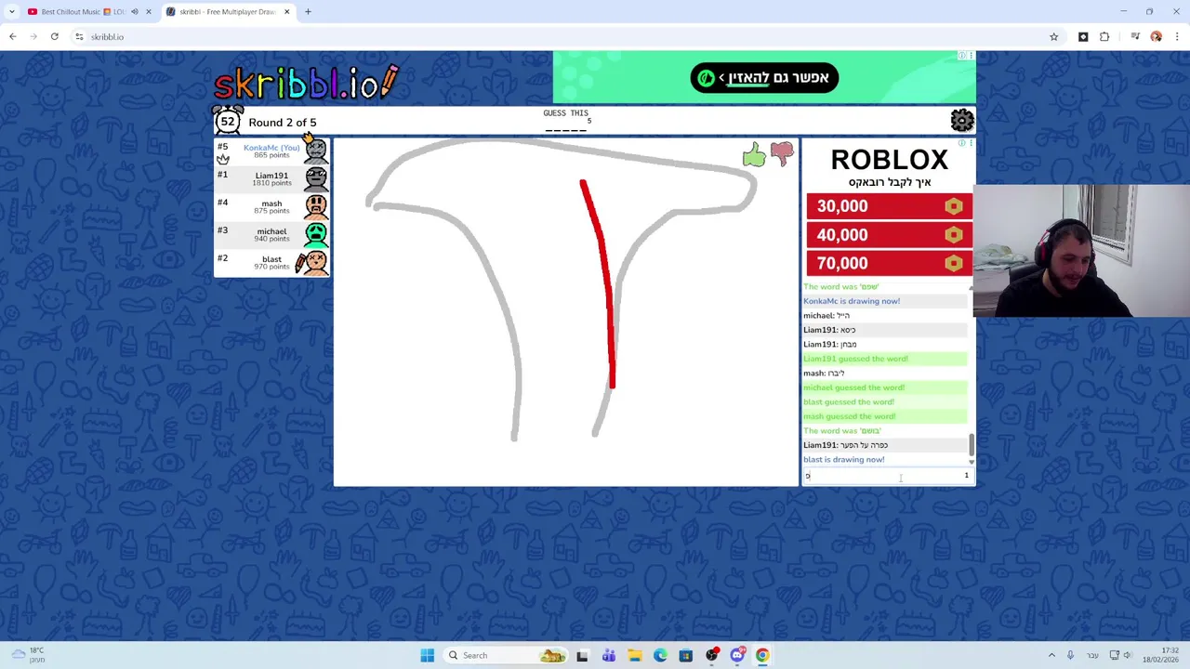Open Teams icon in taskbar
1190x669 pixels.
[x=609, y=655]
